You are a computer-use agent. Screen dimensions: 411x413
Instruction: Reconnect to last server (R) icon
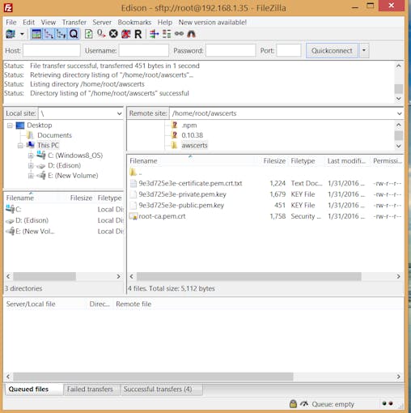pyautogui.click(x=138, y=34)
